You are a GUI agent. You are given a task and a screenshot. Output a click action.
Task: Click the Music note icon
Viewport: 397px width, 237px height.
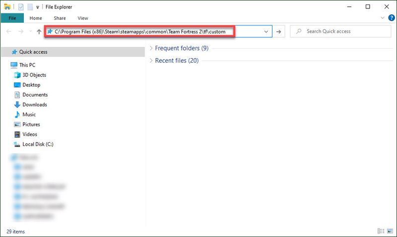point(17,114)
